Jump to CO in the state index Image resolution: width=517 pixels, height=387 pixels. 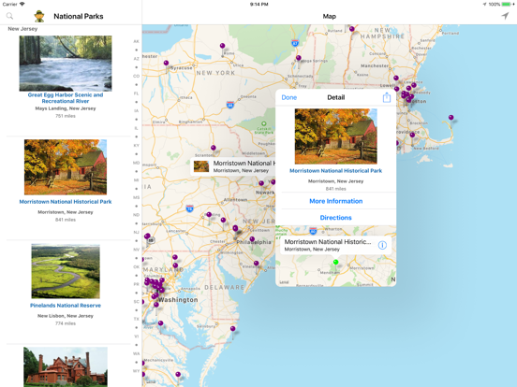point(136,76)
